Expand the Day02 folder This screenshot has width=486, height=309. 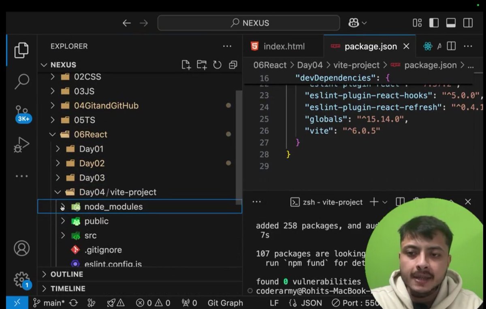58,163
